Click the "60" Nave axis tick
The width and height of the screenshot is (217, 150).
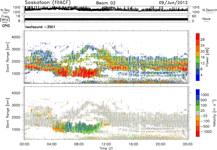[194, 16]
